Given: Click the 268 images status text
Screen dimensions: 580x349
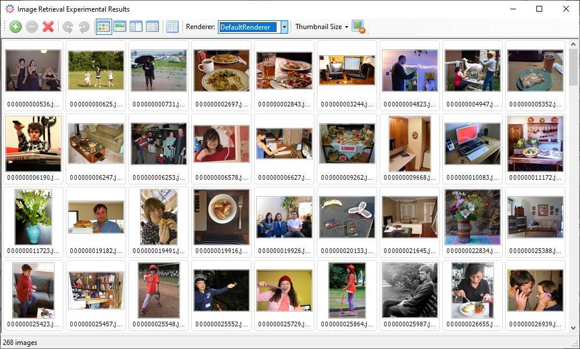Looking at the screenshot, I should click(20, 343).
